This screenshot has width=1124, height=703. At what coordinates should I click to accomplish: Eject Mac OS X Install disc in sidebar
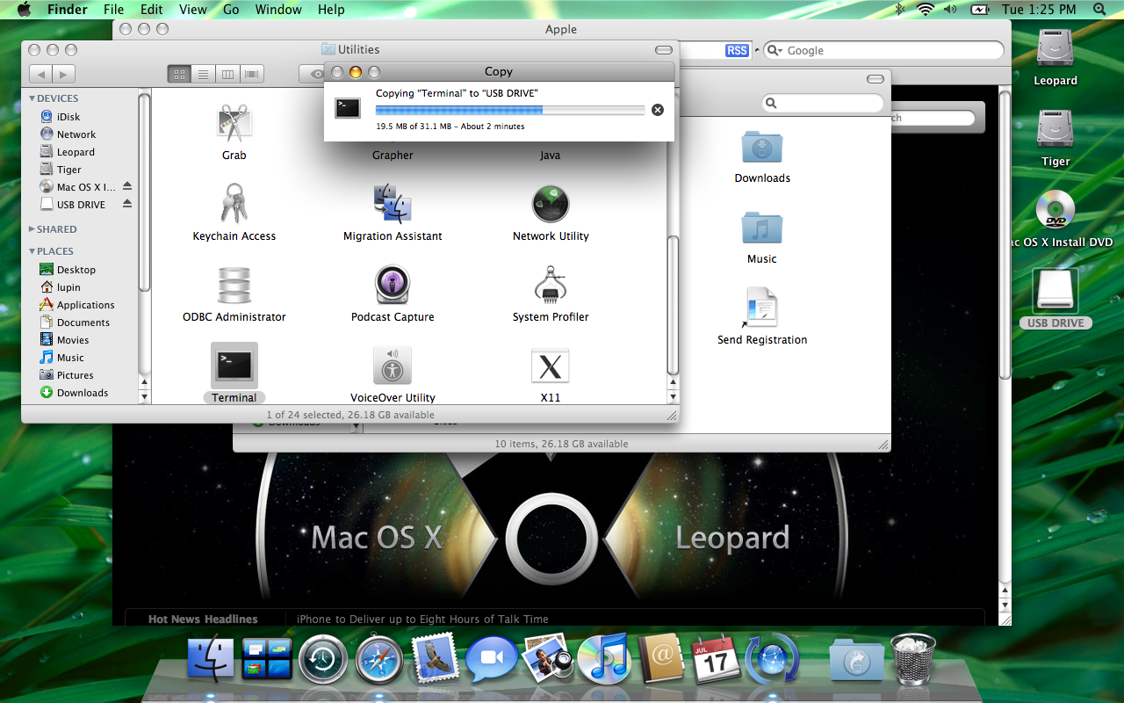[127, 186]
